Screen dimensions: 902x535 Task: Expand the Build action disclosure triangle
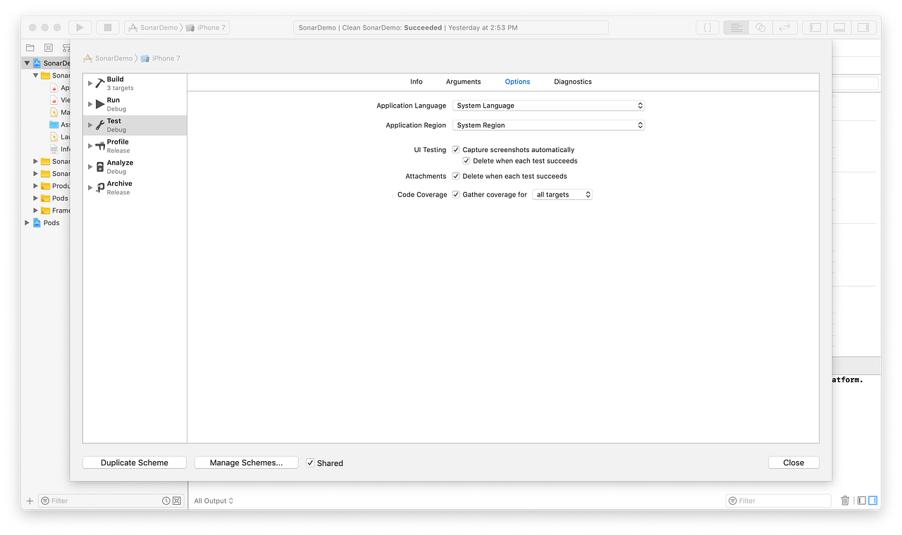pyautogui.click(x=89, y=82)
